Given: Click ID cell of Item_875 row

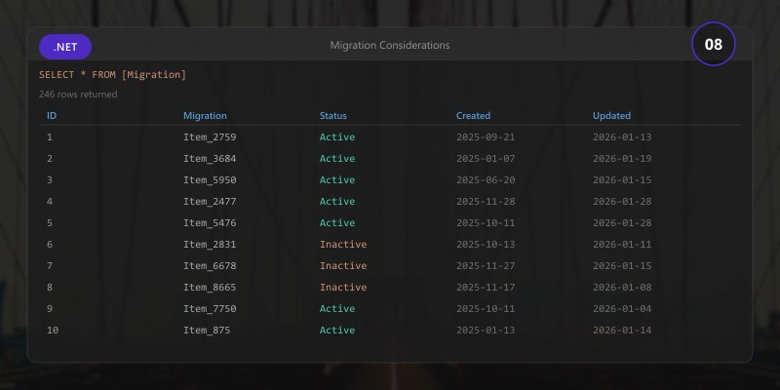Looking at the screenshot, I should [53, 330].
